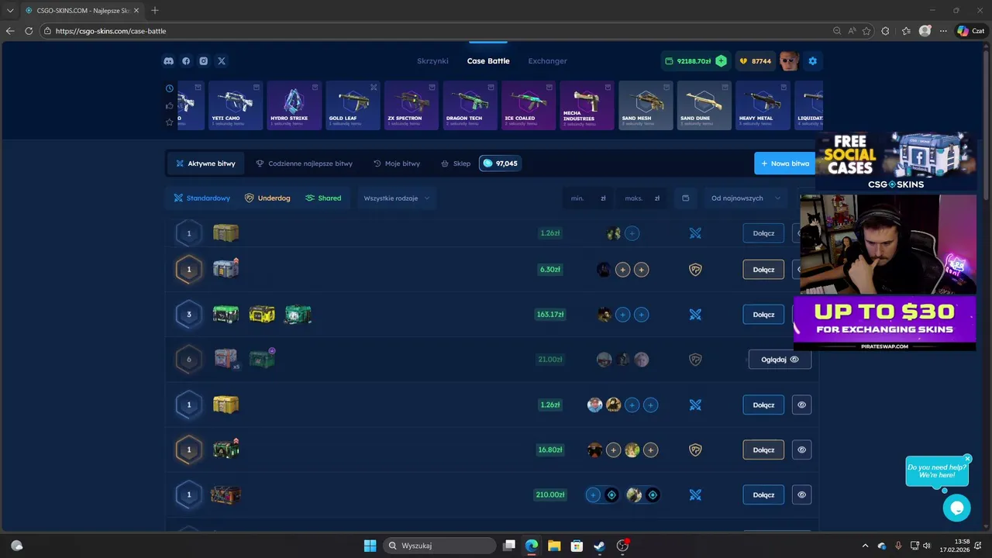Viewport: 992px width, 558px height.
Task: Select the Moje bitwy tab
Action: (397, 164)
